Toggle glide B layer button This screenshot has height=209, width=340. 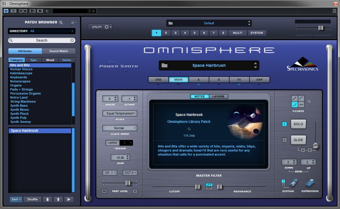click(310, 150)
